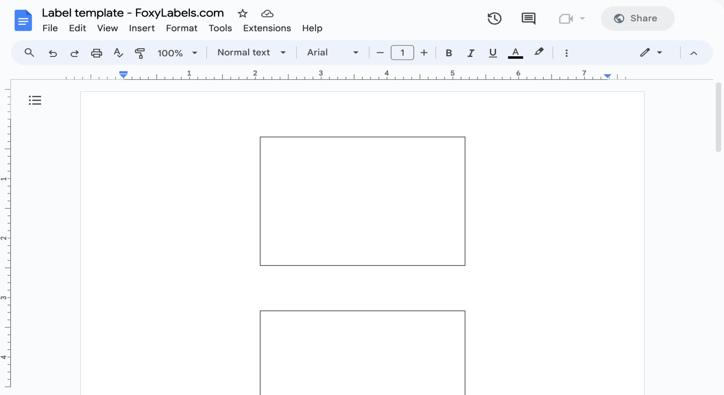Open the Edit menu
The width and height of the screenshot is (724, 395).
click(77, 28)
